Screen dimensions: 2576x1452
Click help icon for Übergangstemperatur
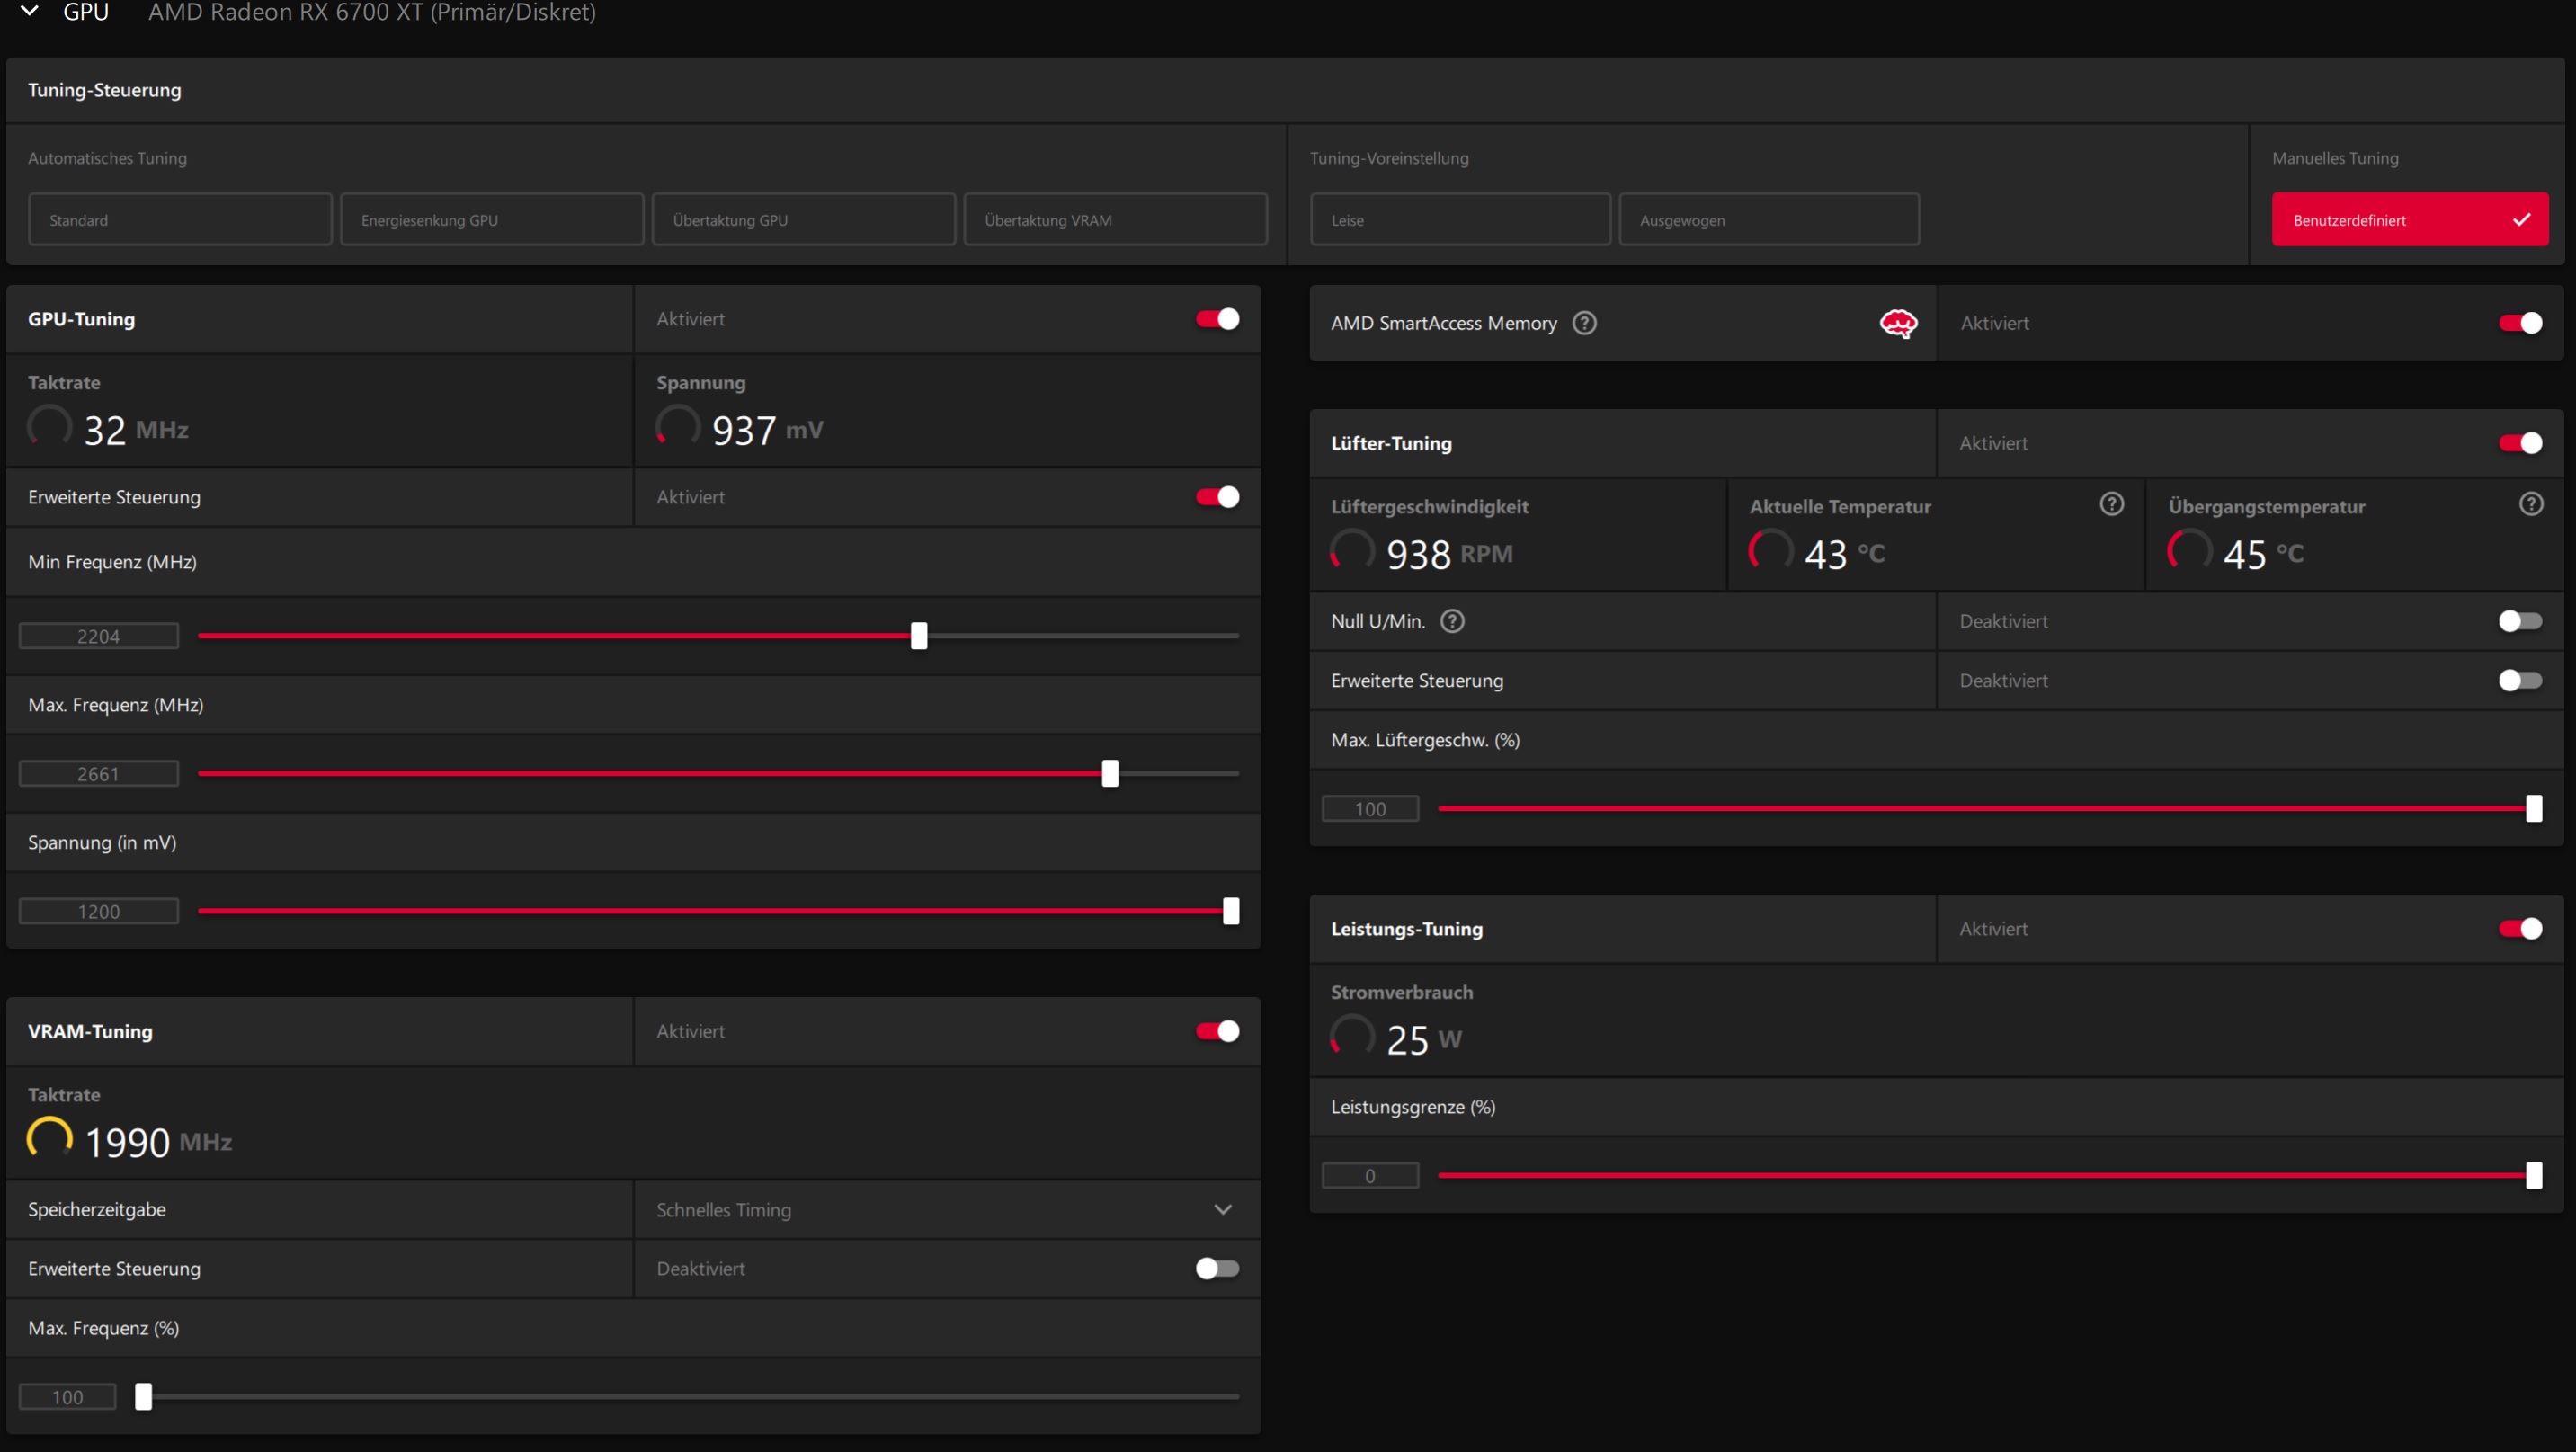point(2530,504)
